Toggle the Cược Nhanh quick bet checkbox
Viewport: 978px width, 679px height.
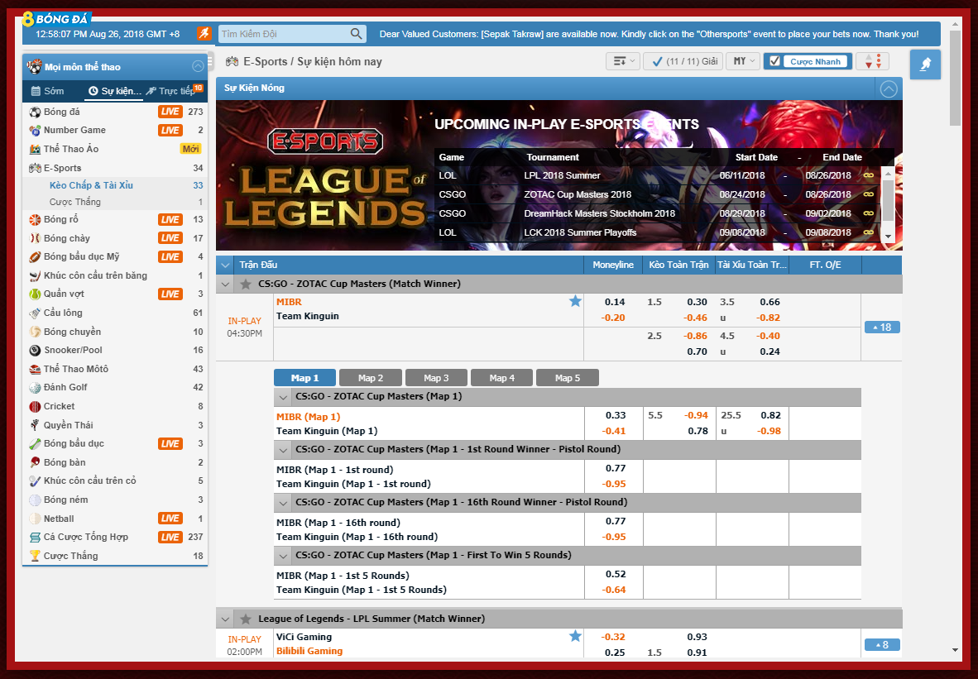pyautogui.click(x=774, y=61)
